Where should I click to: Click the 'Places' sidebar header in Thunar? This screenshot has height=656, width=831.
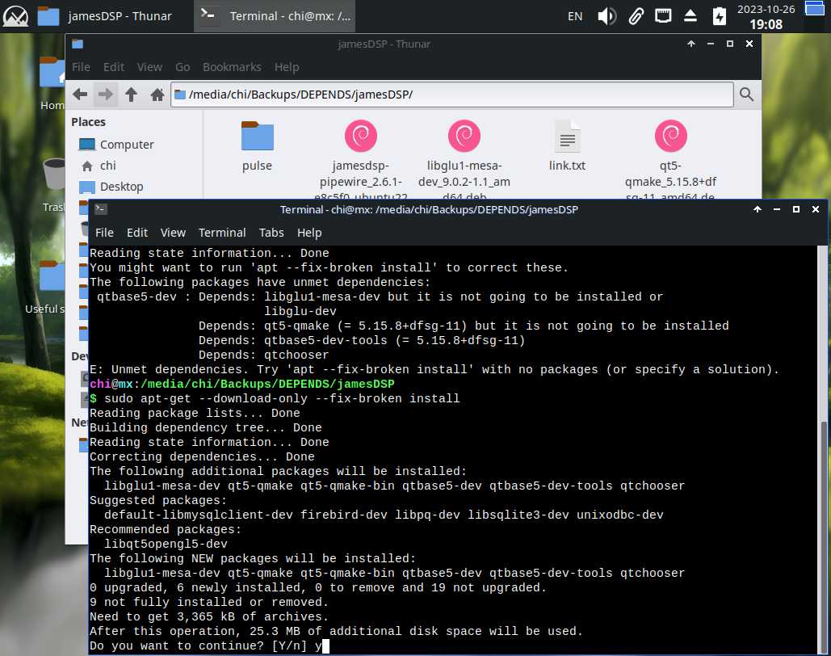click(89, 122)
